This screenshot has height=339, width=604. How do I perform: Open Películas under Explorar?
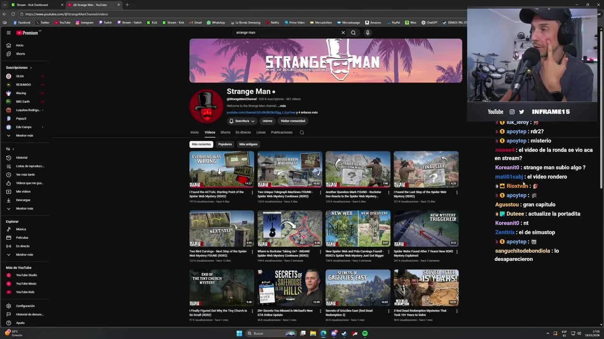tap(23, 238)
